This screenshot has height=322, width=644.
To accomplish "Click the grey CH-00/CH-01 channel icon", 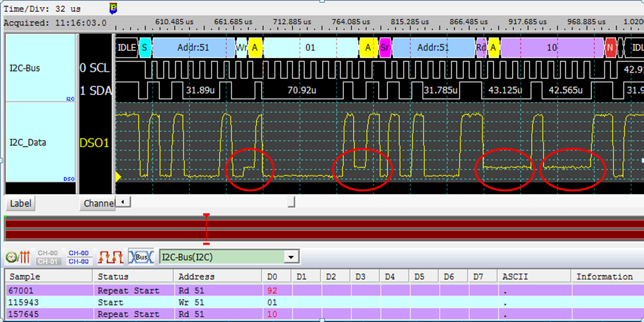I will [48, 257].
